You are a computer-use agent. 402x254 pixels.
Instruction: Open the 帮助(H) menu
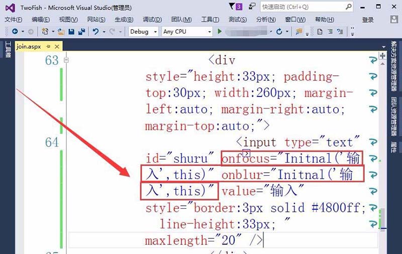(x=324, y=20)
